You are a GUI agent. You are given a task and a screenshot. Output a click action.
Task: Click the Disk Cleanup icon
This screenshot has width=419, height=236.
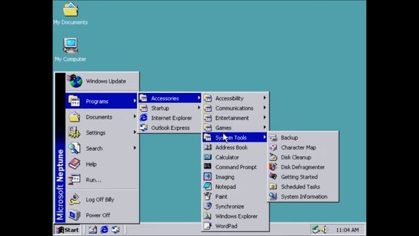[x=273, y=157]
